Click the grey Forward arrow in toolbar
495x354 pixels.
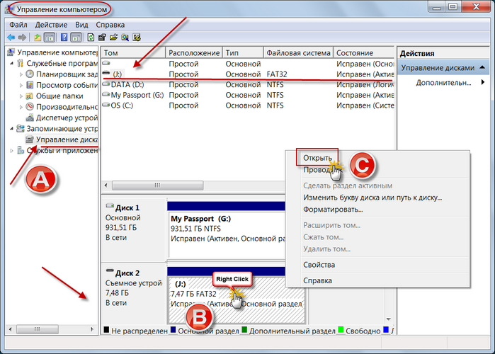(x=22, y=38)
